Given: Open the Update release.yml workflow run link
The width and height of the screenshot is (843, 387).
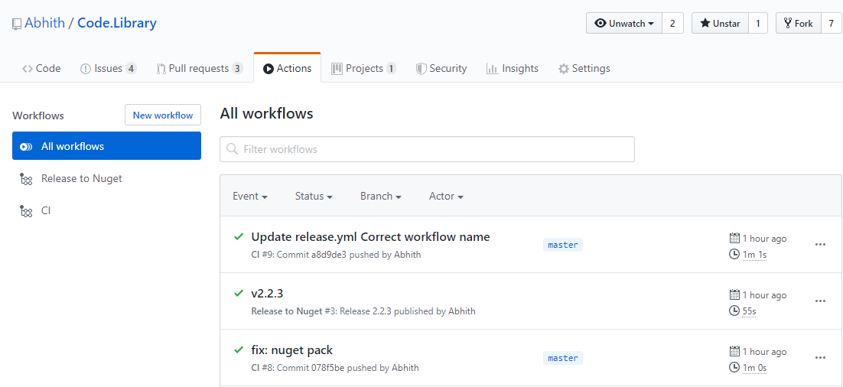Looking at the screenshot, I should [370, 237].
